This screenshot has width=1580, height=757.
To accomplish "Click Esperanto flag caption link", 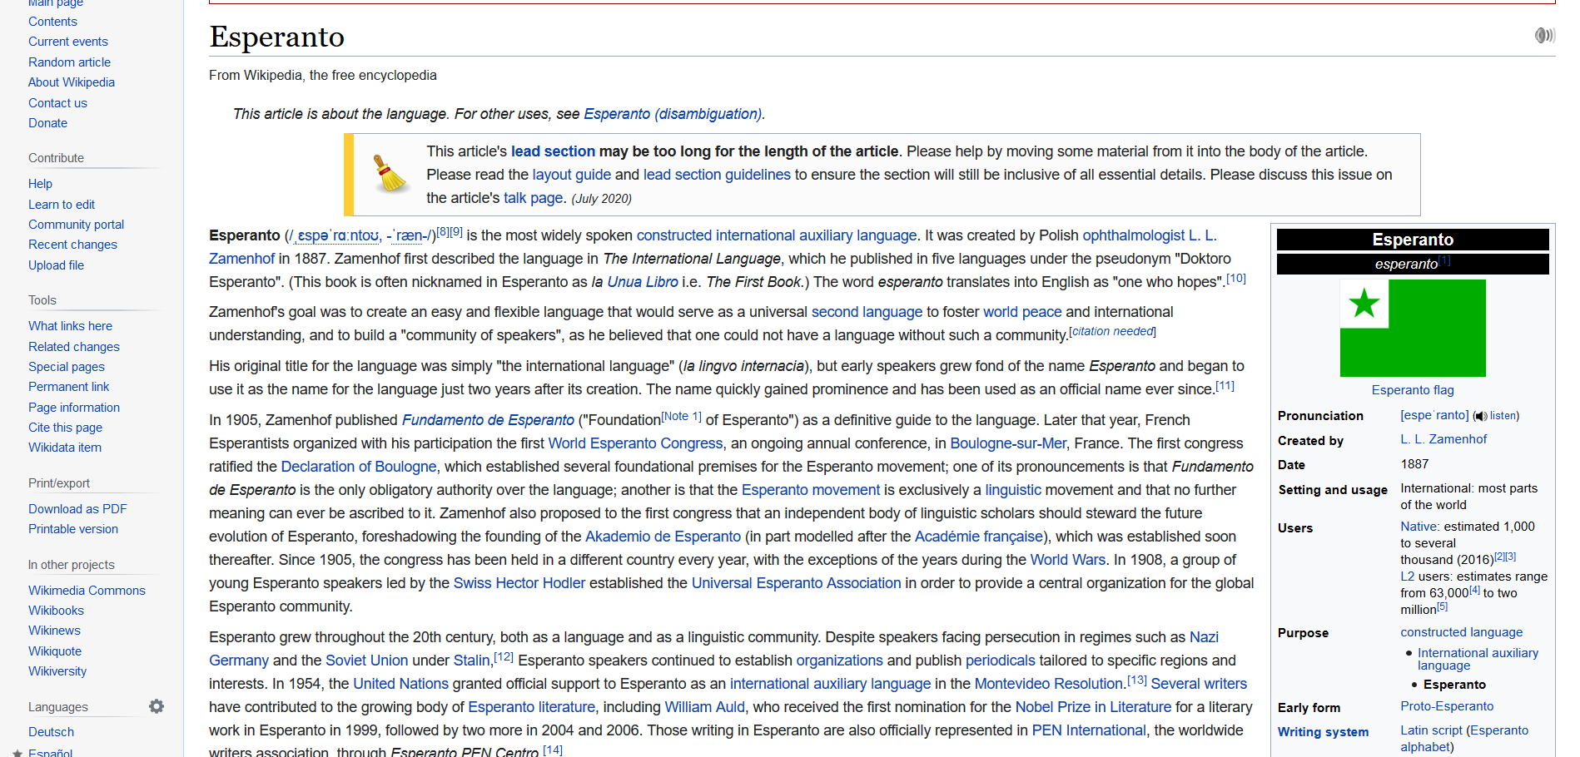I will pyautogui.click(x=1413, y=390).
